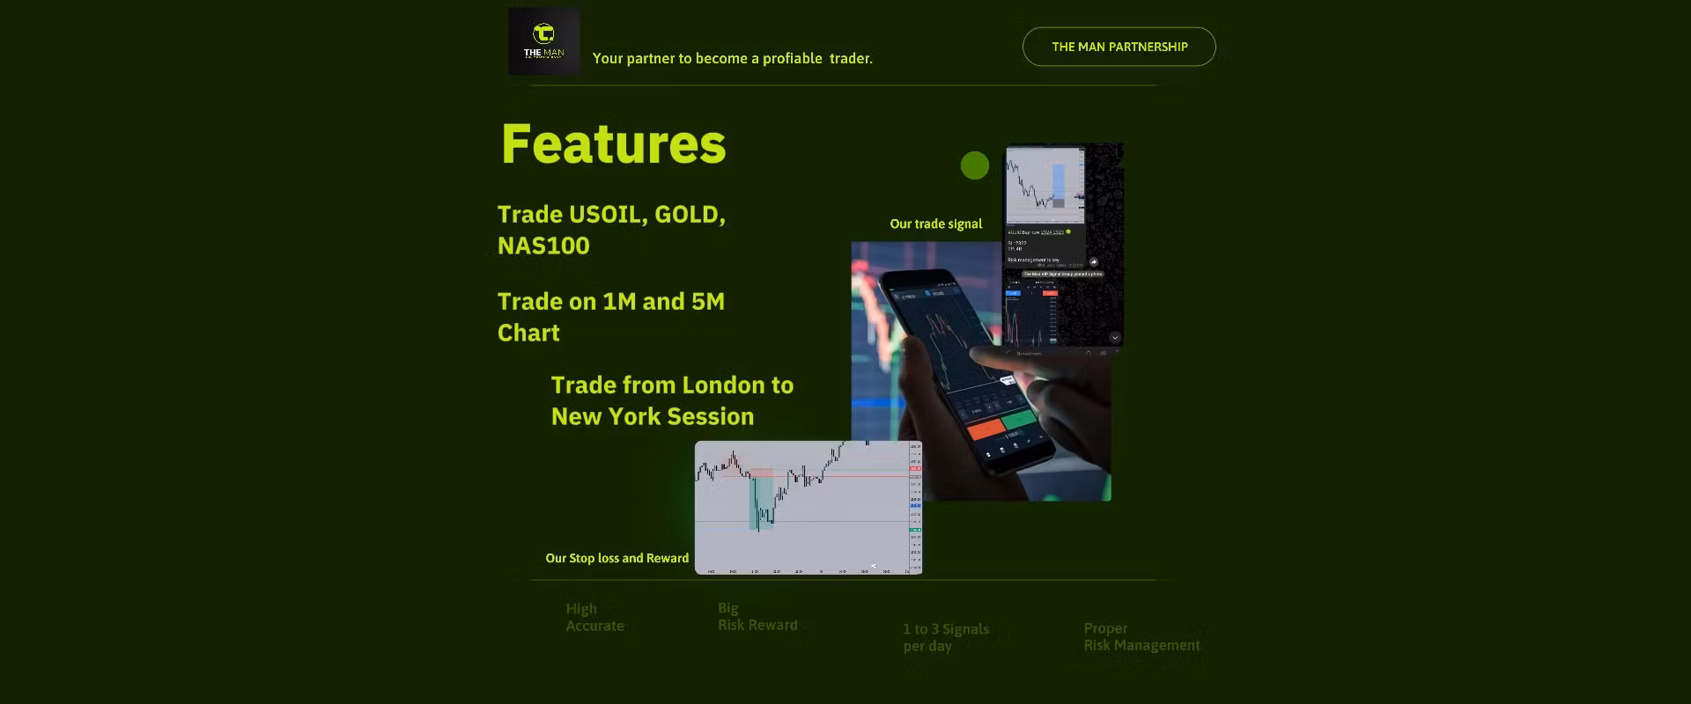This screenshot has width=1691, height=704.
Task: Click 'High Accurate' footer label
Action: click(594, 617)
